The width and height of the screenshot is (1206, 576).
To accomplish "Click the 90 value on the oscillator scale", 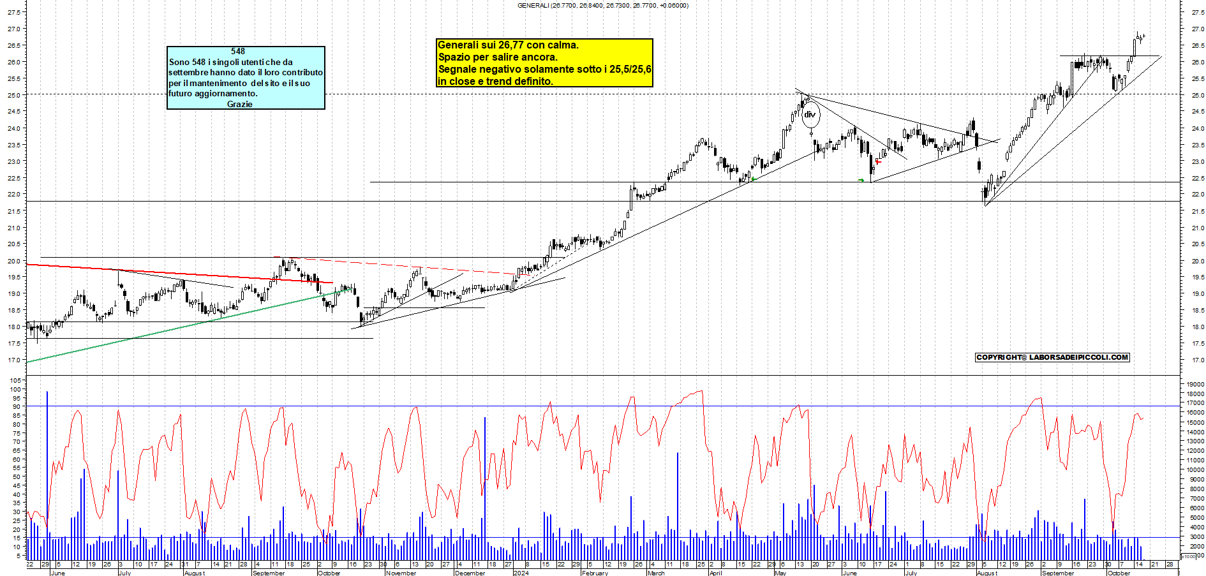I will click(17, 406).
